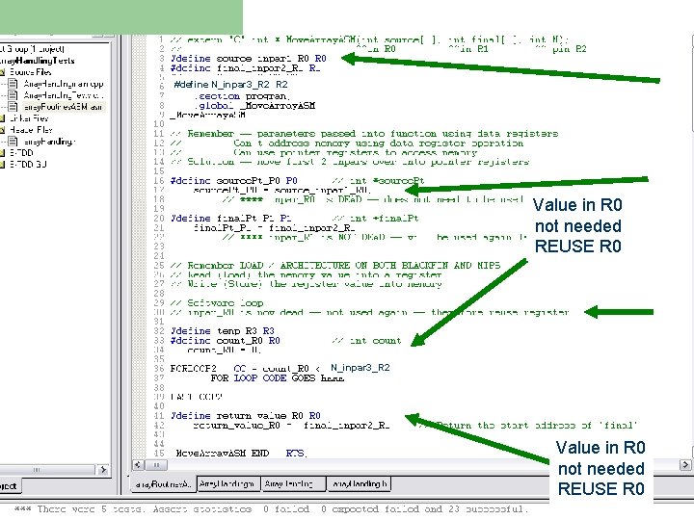Select the ArrayHandlingTests project node

[38, 61]
